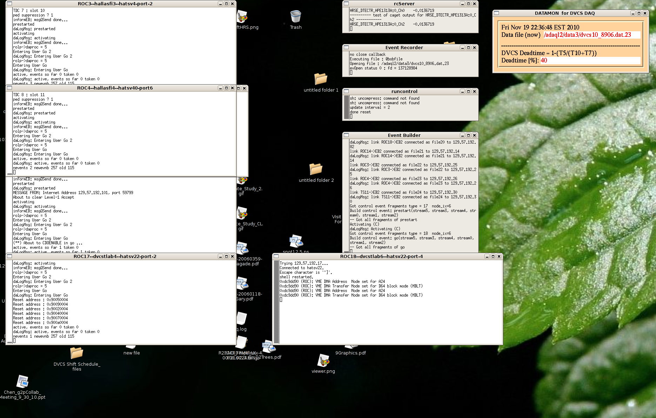Image resolution: width=656 pixels, height=418 pixels.
Task: Click the timestamp 'Fri Nov 19 22:36:48 EST 2010'
Action: pyautogui.click(x=540, y=27)
